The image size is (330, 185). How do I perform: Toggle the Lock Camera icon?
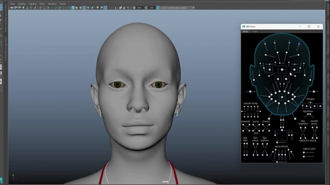pyautogui.click(x=16, y=8)
